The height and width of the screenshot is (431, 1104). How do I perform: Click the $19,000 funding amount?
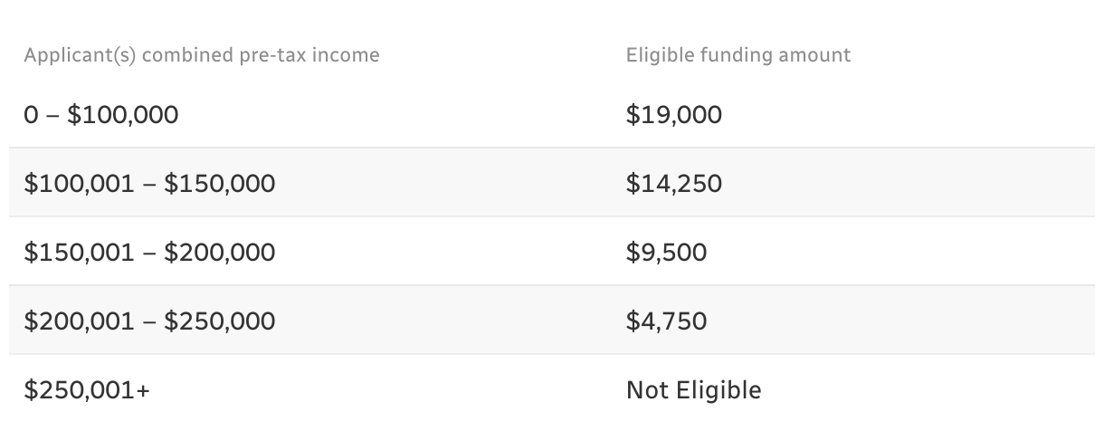[673, 115]
